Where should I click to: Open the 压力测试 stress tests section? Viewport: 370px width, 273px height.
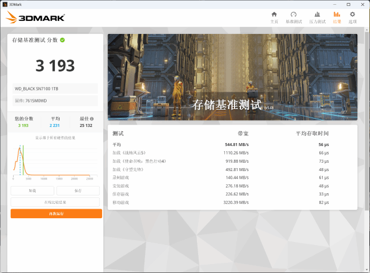317,18
